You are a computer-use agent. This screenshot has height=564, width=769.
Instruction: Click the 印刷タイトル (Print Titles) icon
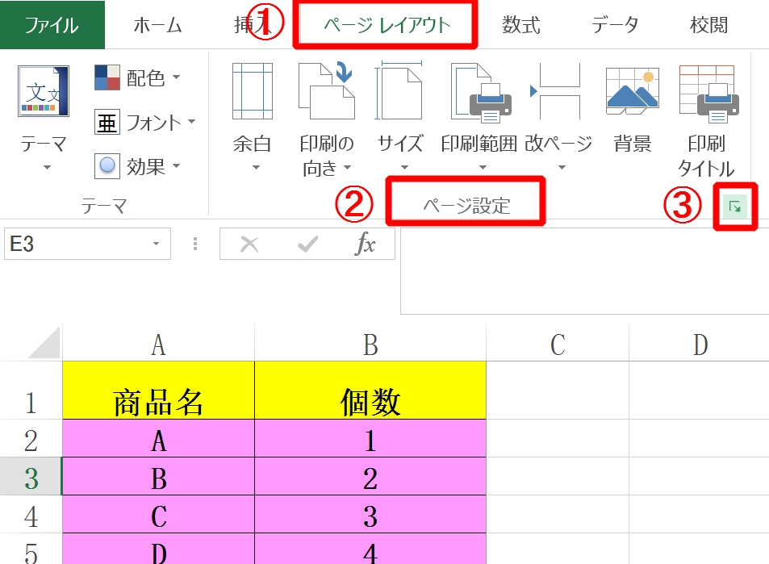[705, 90]
